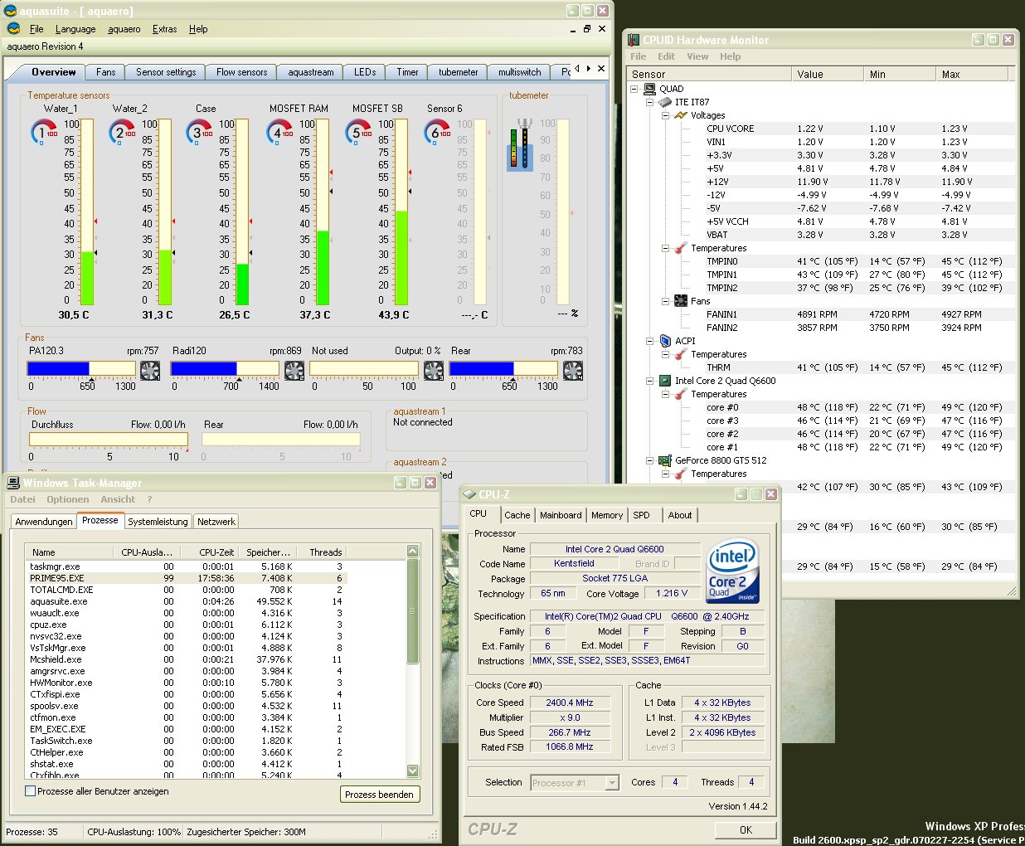1025x846 pixels.
Task: Switch to the Mainboard tab in CPU-Z
Action: [x=561, y=515]
